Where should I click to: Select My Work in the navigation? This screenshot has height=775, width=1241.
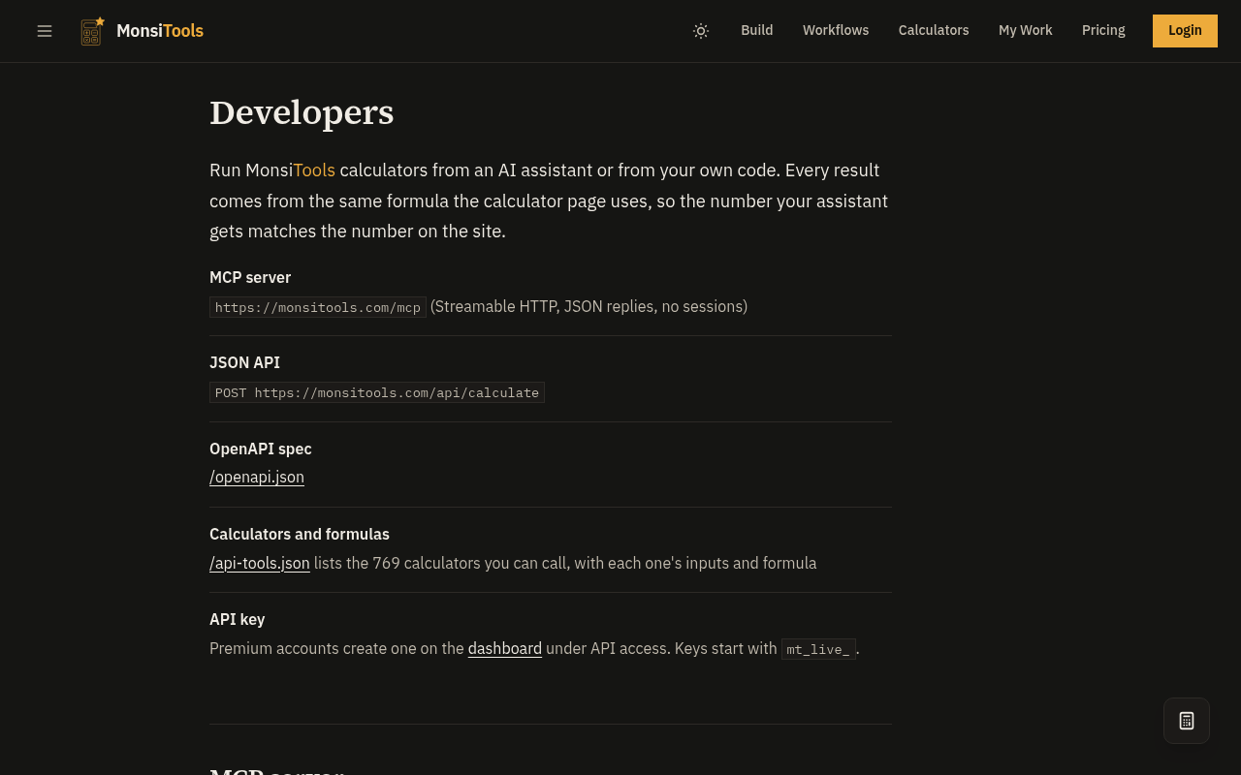coord(1026,30)
